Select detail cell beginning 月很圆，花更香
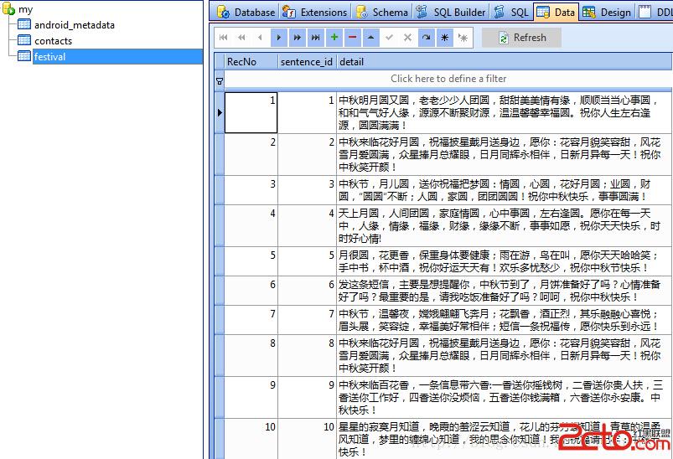The height and width of the screenshot is (459, 673). pyautogui.click(x=505, y=261)
